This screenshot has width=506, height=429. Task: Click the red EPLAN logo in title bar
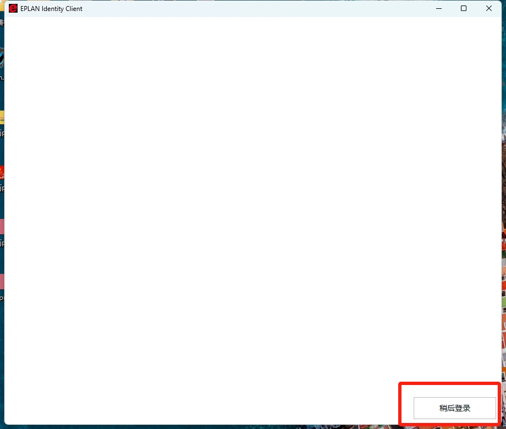tap(13, 8)
